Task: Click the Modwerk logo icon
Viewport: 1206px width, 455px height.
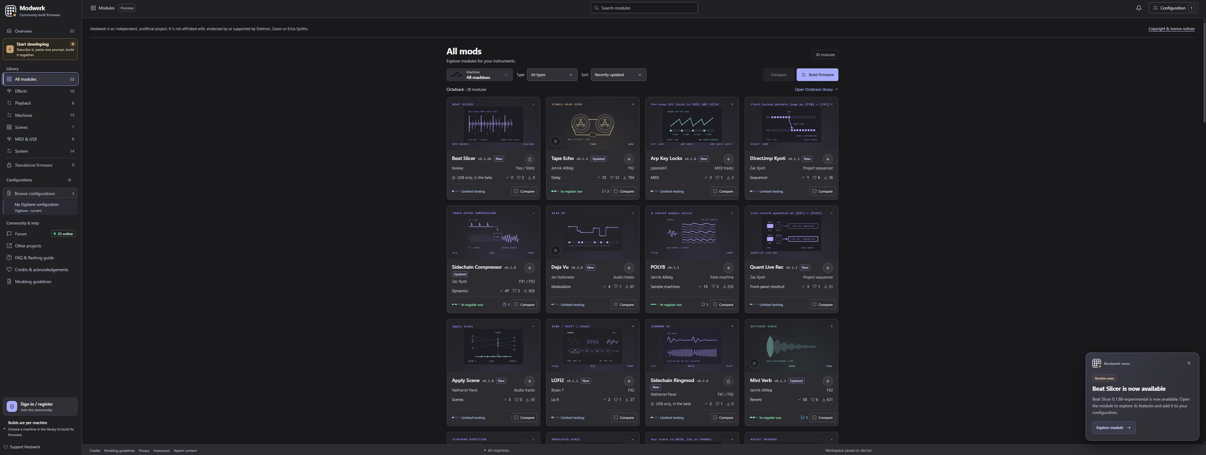Action: 11,11
